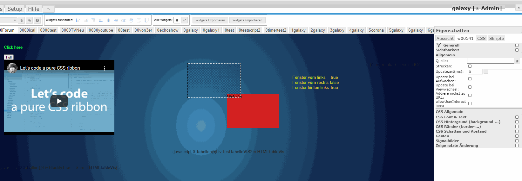Enable Update bei Viewwechsel checkbox
The height and width of the screenshot is (181, 522).
pos(470,87)
